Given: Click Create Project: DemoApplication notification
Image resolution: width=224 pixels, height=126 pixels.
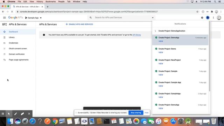Looking at the screenshot, I should pos(180,31).
